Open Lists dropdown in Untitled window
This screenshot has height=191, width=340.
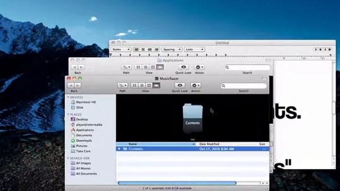194,49
